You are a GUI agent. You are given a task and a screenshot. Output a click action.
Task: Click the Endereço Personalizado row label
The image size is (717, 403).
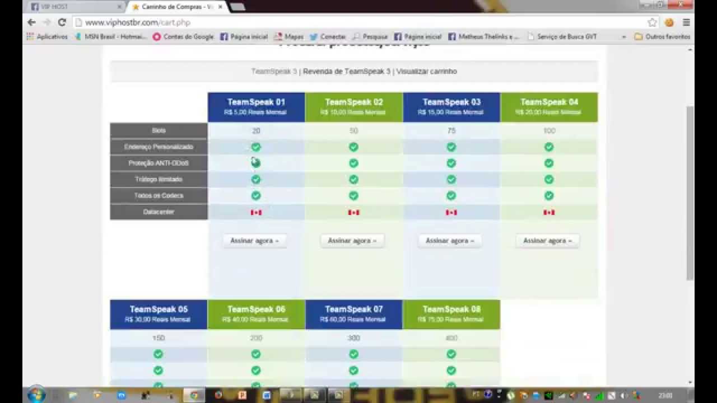point(159,147)
